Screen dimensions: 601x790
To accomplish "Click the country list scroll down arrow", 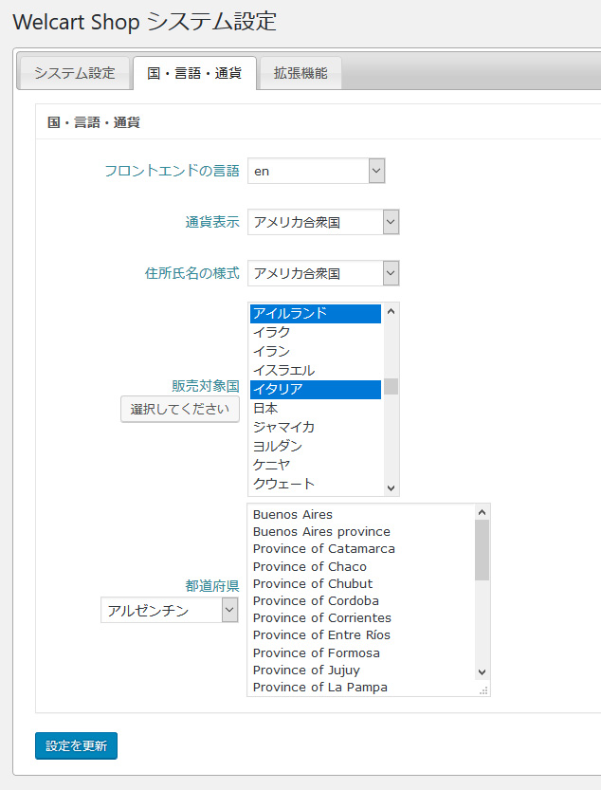I will point(391,487).
